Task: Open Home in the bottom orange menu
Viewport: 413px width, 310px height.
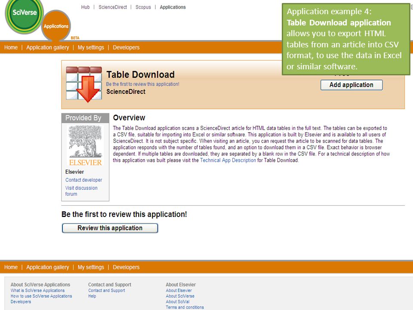Action: click(x=11, y=267)
